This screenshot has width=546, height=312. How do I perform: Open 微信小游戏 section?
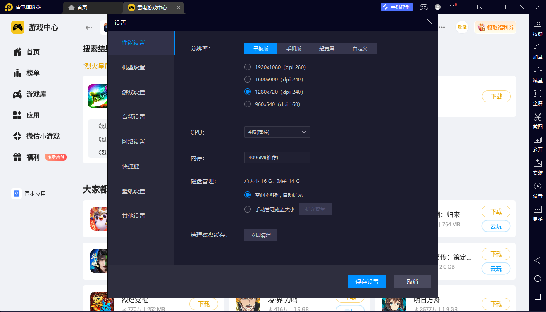[x=36, y=136]
